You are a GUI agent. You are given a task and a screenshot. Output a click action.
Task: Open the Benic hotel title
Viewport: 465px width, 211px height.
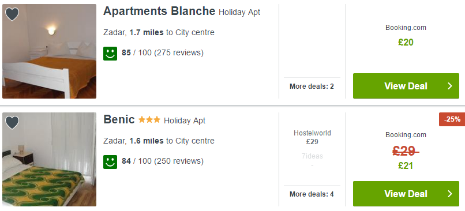tap(119, 120)
